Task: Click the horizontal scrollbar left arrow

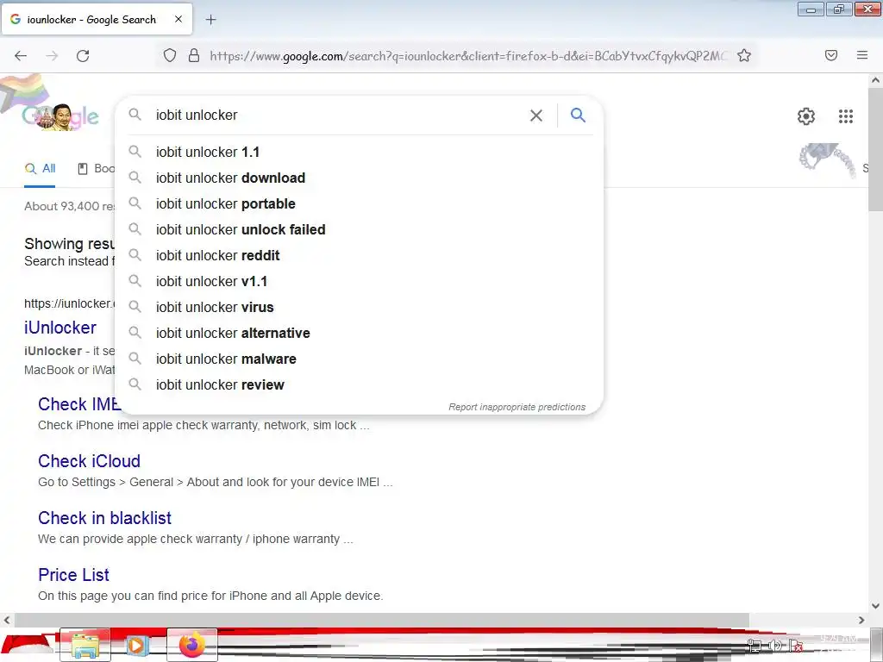Action: click(x=7, y=620)
